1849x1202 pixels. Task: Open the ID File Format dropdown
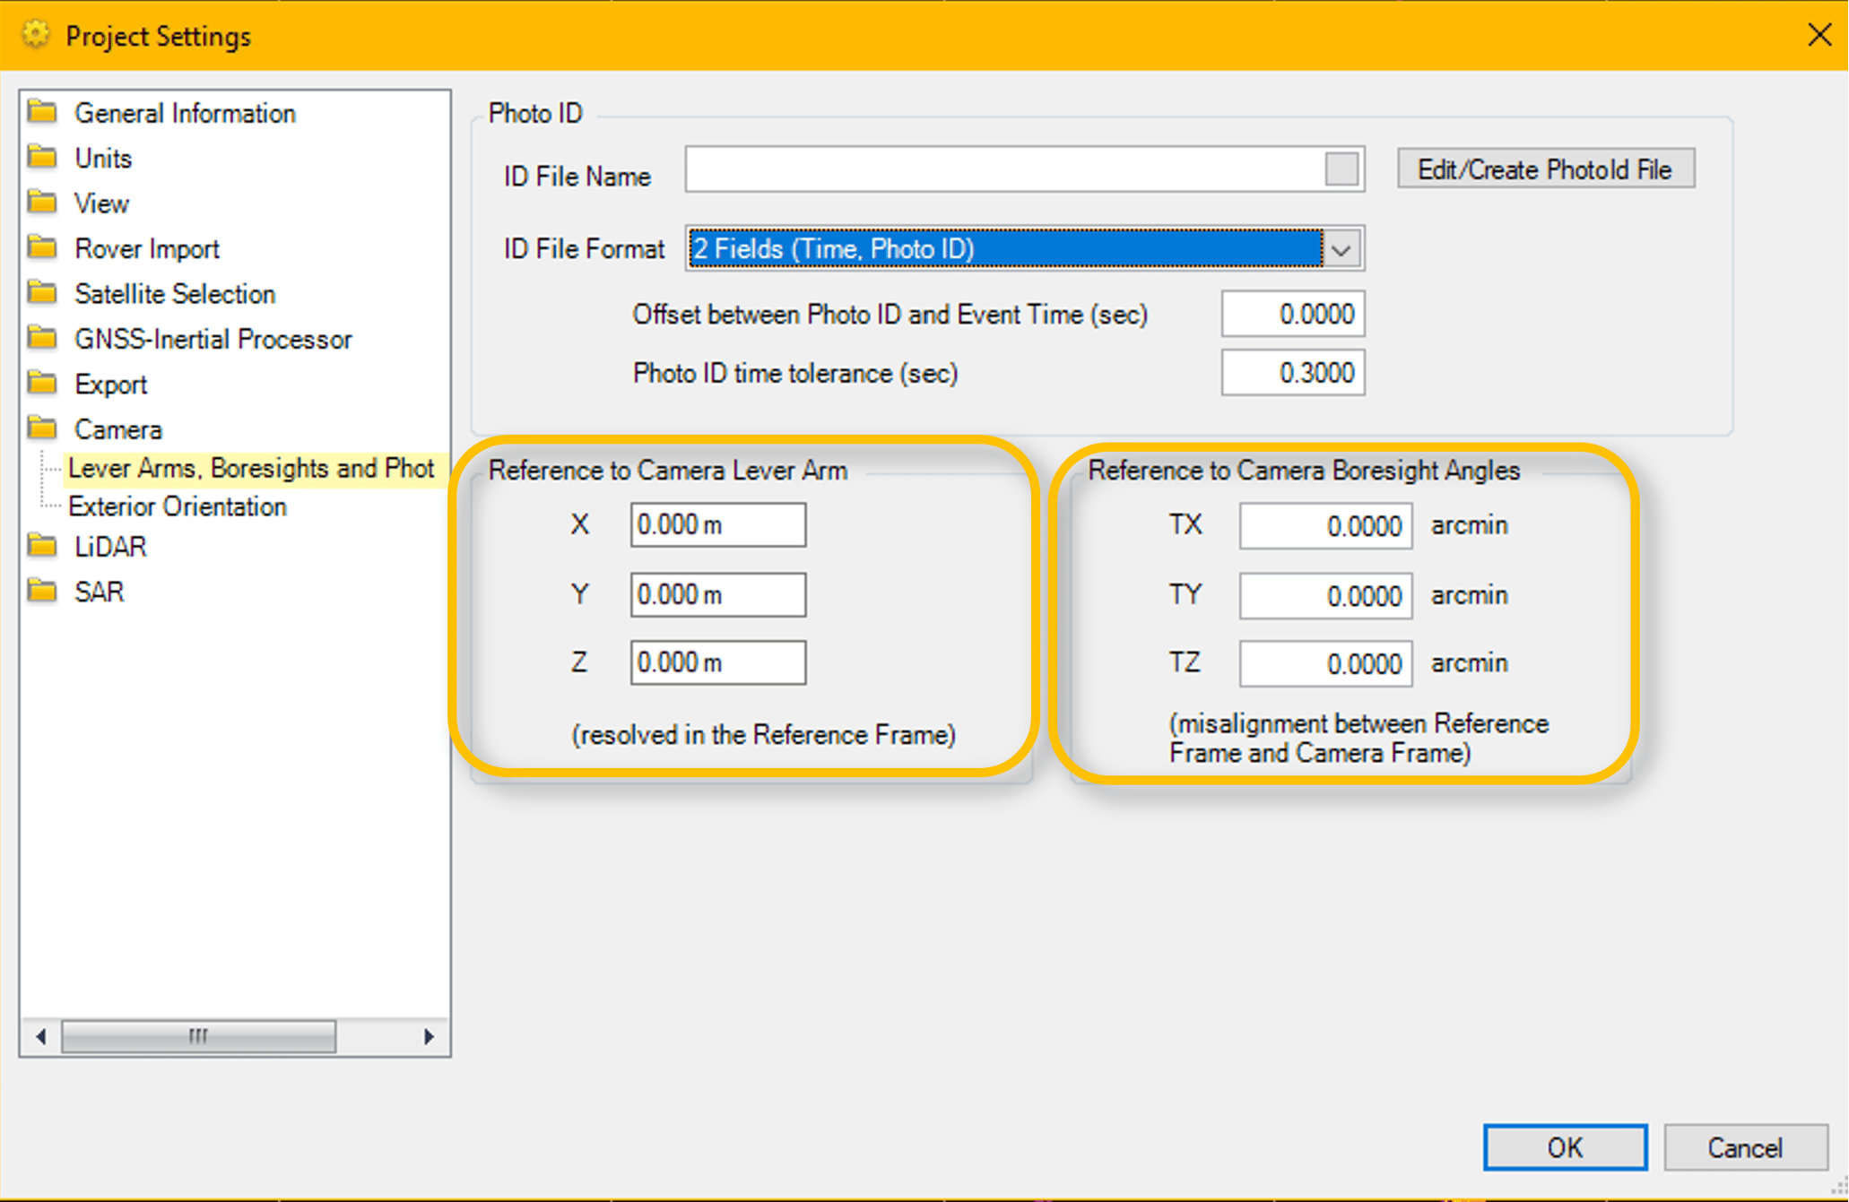(x=1340, y=248)
